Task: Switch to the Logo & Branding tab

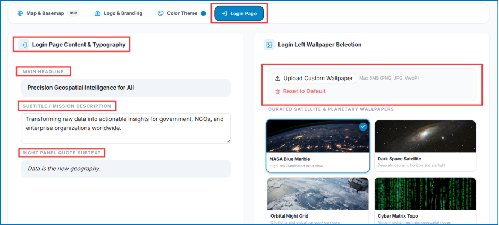Action: [x=119, y=13]
